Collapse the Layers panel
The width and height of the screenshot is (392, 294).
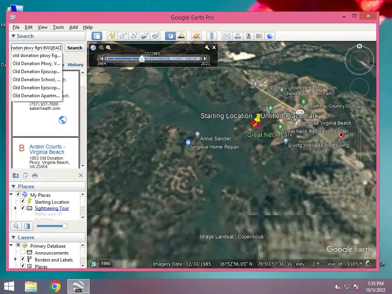[13, 237]
